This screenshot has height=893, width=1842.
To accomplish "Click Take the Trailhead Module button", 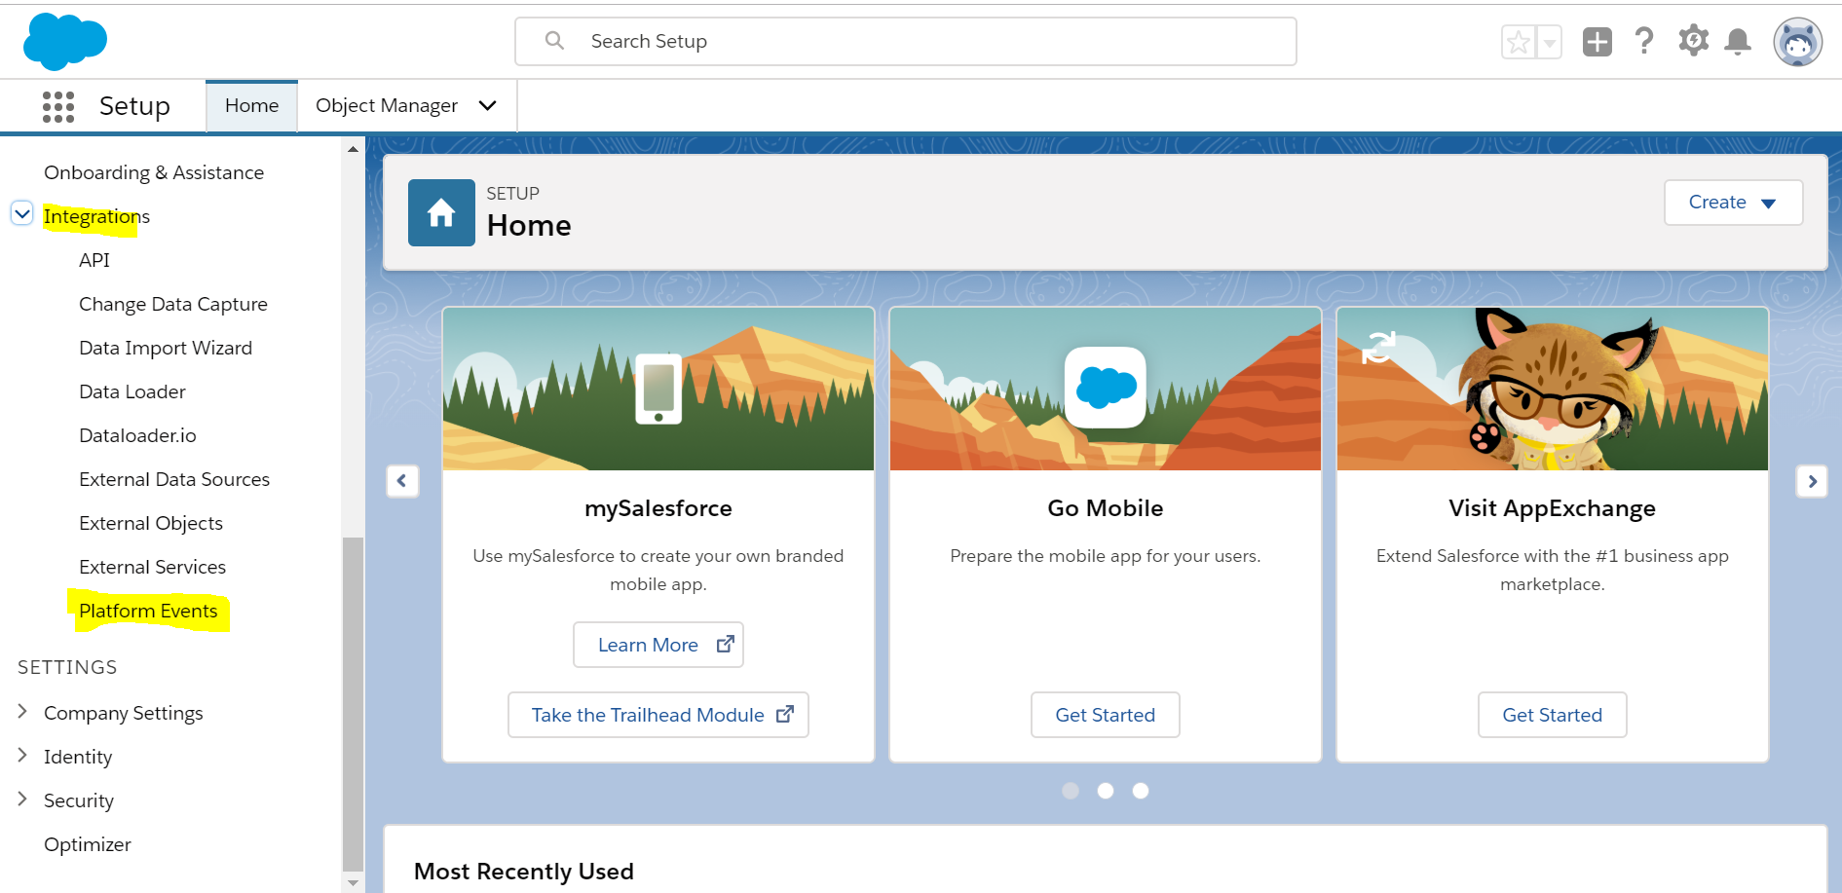I will point(658,715).
